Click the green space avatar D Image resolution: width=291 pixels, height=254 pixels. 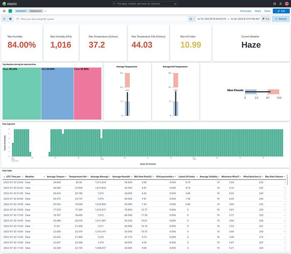(x=10, y=11)
